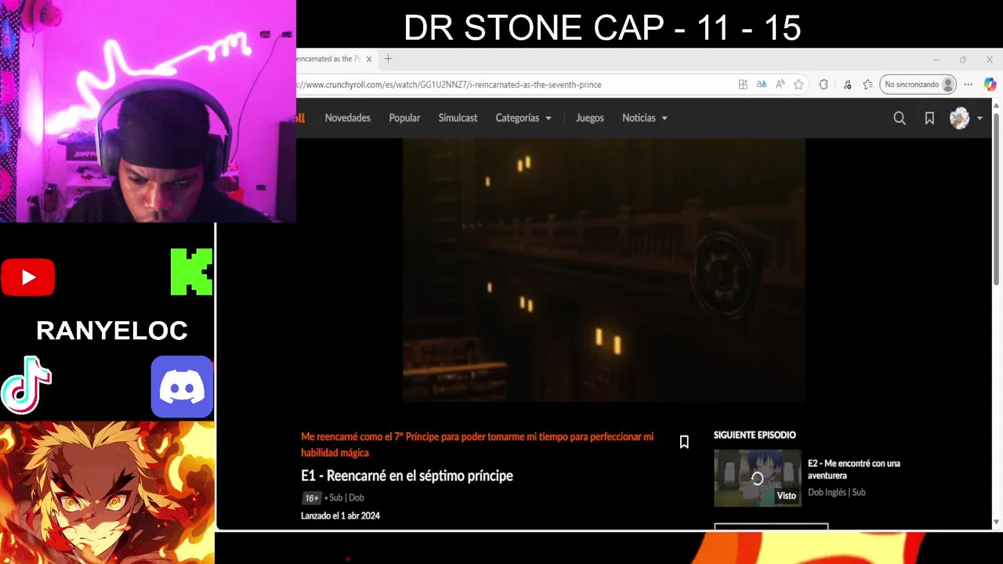The height and width of the screenshot is (564, 1003).
Task: Open the Edge split screen apps icon
Action: [x=743, y=85]
